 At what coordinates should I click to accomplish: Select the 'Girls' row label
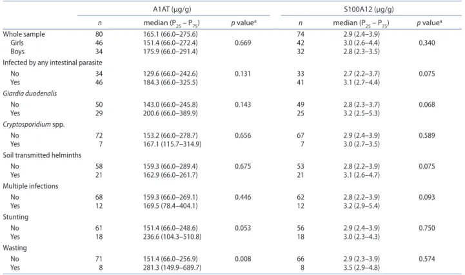point(17,43)
